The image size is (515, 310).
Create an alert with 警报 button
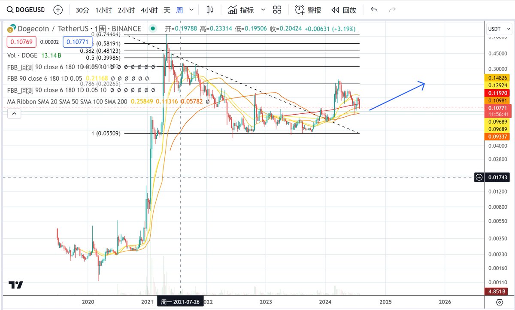[308, 9]
